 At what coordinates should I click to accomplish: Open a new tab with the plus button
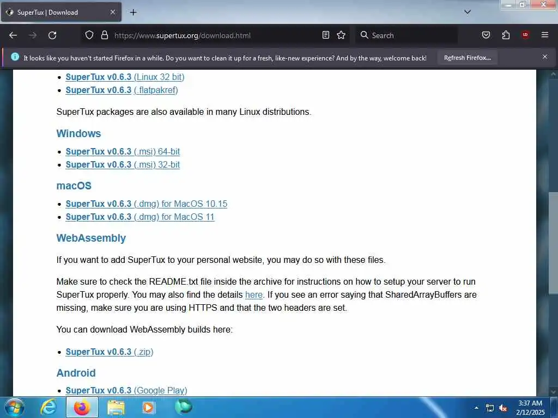click(x=133, y=13)
